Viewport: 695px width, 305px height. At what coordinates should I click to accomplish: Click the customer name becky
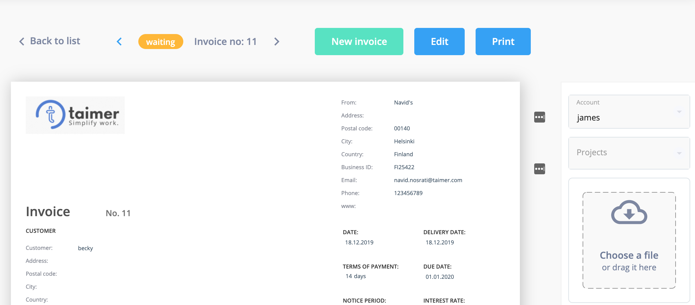coord(86,248)
